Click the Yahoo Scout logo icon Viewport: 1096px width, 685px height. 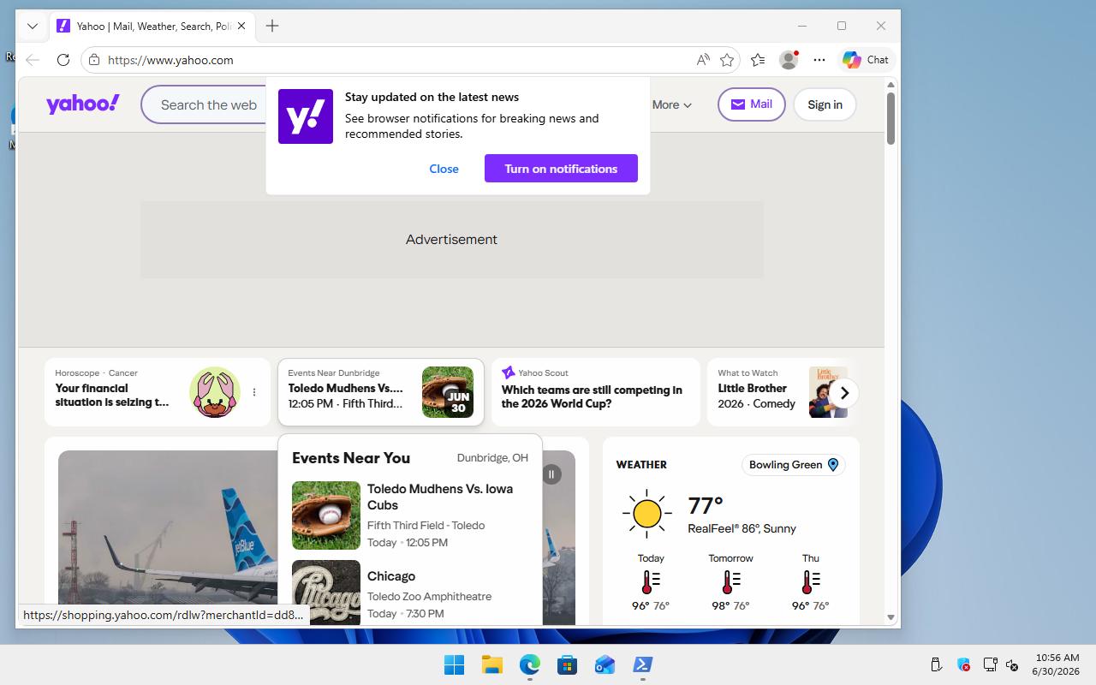pyautogui.click(x=508, y=372)
